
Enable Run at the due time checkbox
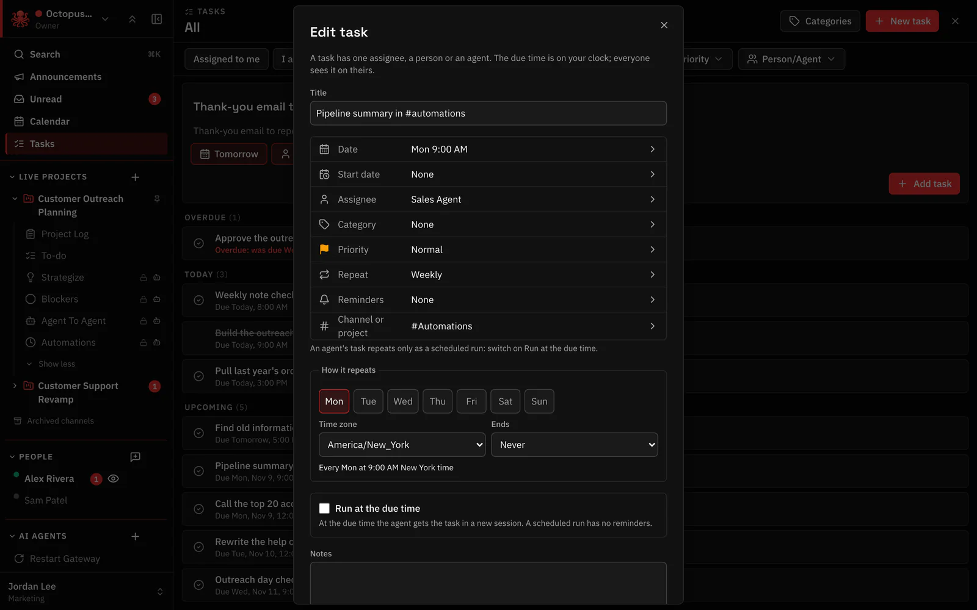point(324,508)
